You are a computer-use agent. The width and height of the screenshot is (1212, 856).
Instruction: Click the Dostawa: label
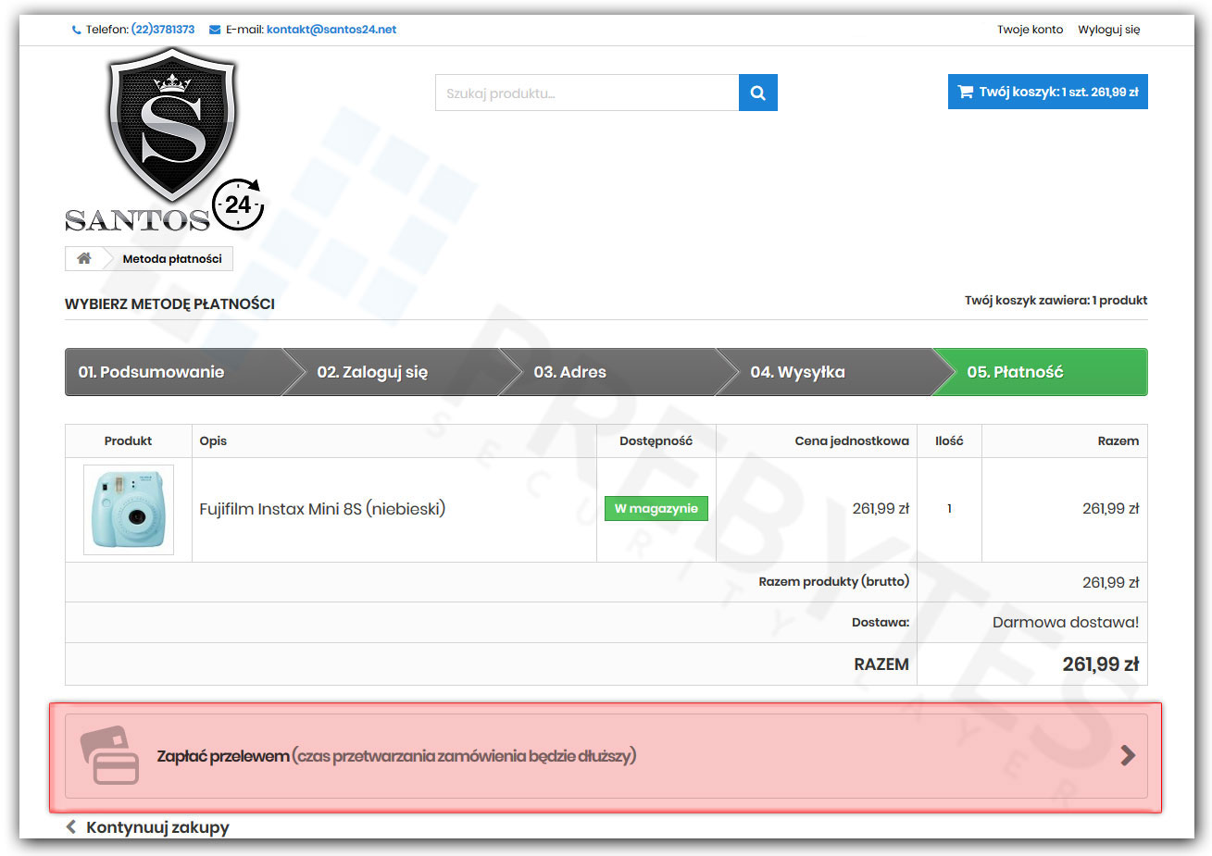(881, 623)
